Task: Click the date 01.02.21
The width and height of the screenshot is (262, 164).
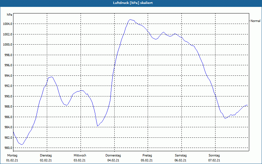Action: pos(12,160)
